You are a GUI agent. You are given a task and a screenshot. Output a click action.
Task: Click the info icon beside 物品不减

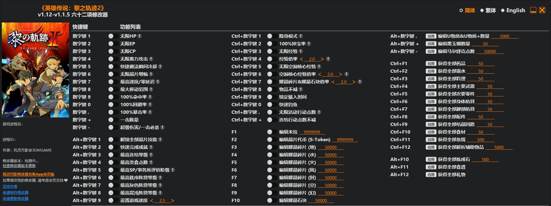tap(301, 89)
